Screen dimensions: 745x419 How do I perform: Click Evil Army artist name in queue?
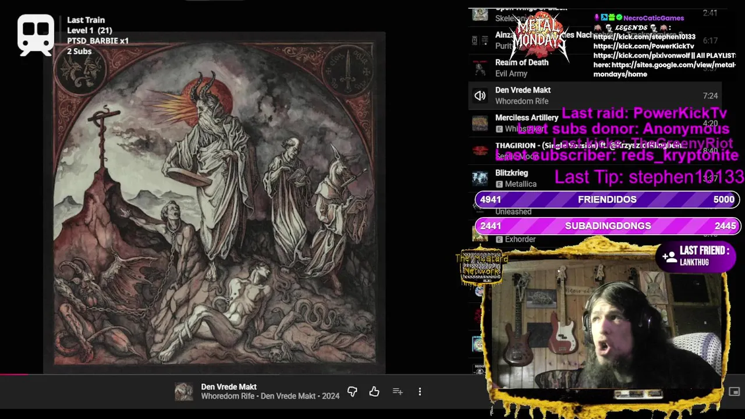(x=511, y=73)
